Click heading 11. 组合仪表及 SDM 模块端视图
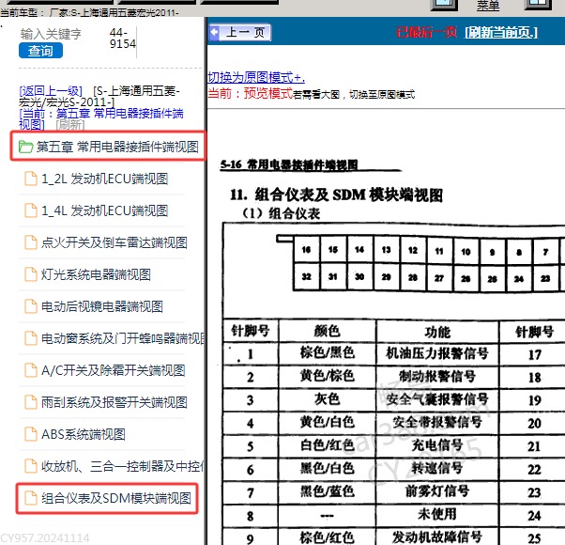 336,195
